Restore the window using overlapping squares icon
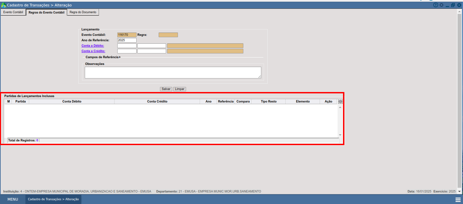463x204 pixels. click(453, 5)
